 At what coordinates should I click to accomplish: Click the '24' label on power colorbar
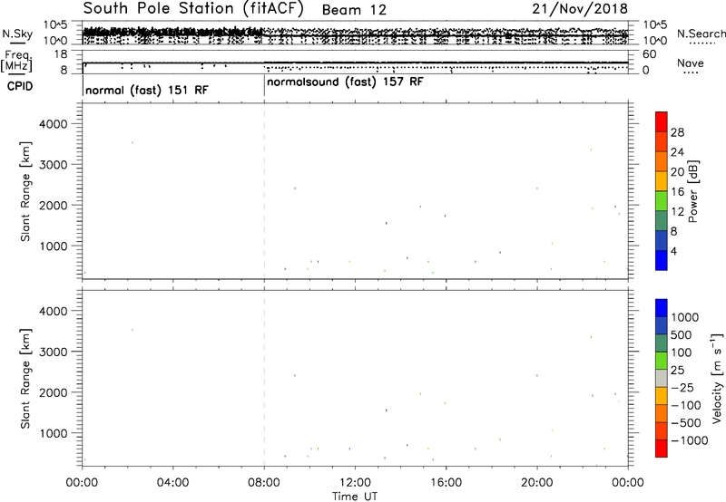(677, 152)
